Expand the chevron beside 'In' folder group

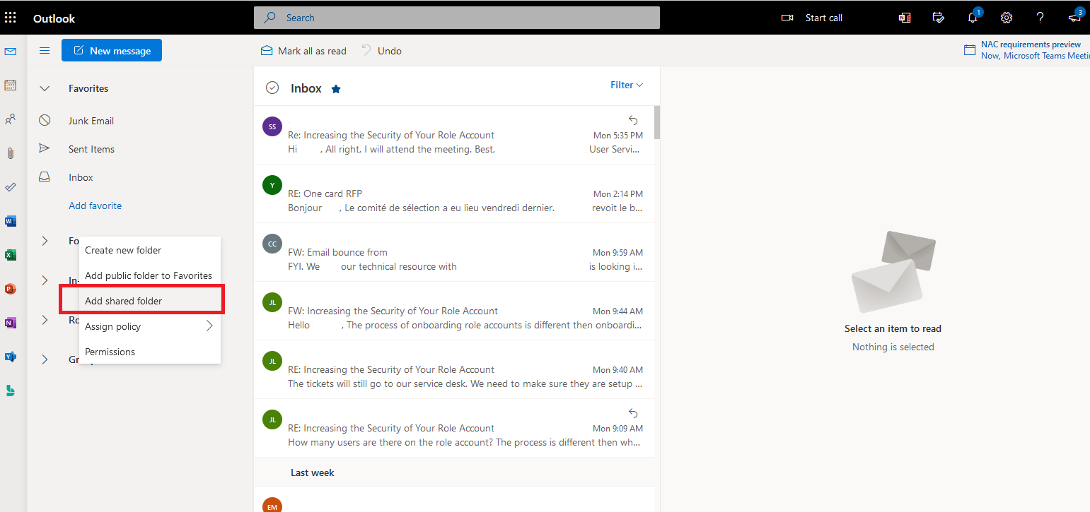[x=45, y=280]
